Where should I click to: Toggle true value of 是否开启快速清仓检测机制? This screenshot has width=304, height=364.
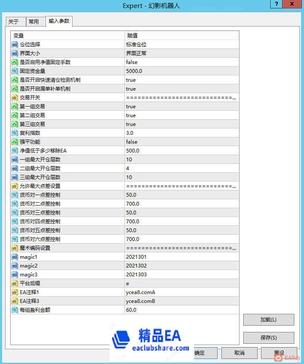182,80
